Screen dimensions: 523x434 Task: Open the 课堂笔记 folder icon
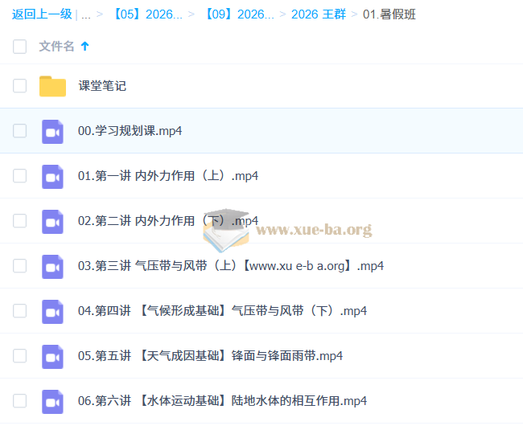point(52,86)
